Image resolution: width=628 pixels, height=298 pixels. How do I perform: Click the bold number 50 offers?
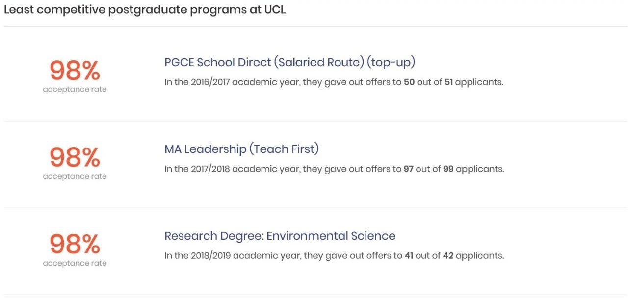409,82
